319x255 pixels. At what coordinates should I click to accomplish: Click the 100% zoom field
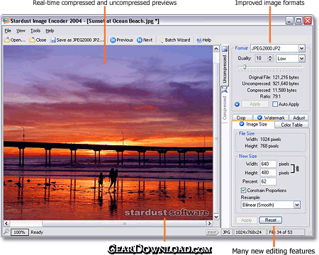20,232
